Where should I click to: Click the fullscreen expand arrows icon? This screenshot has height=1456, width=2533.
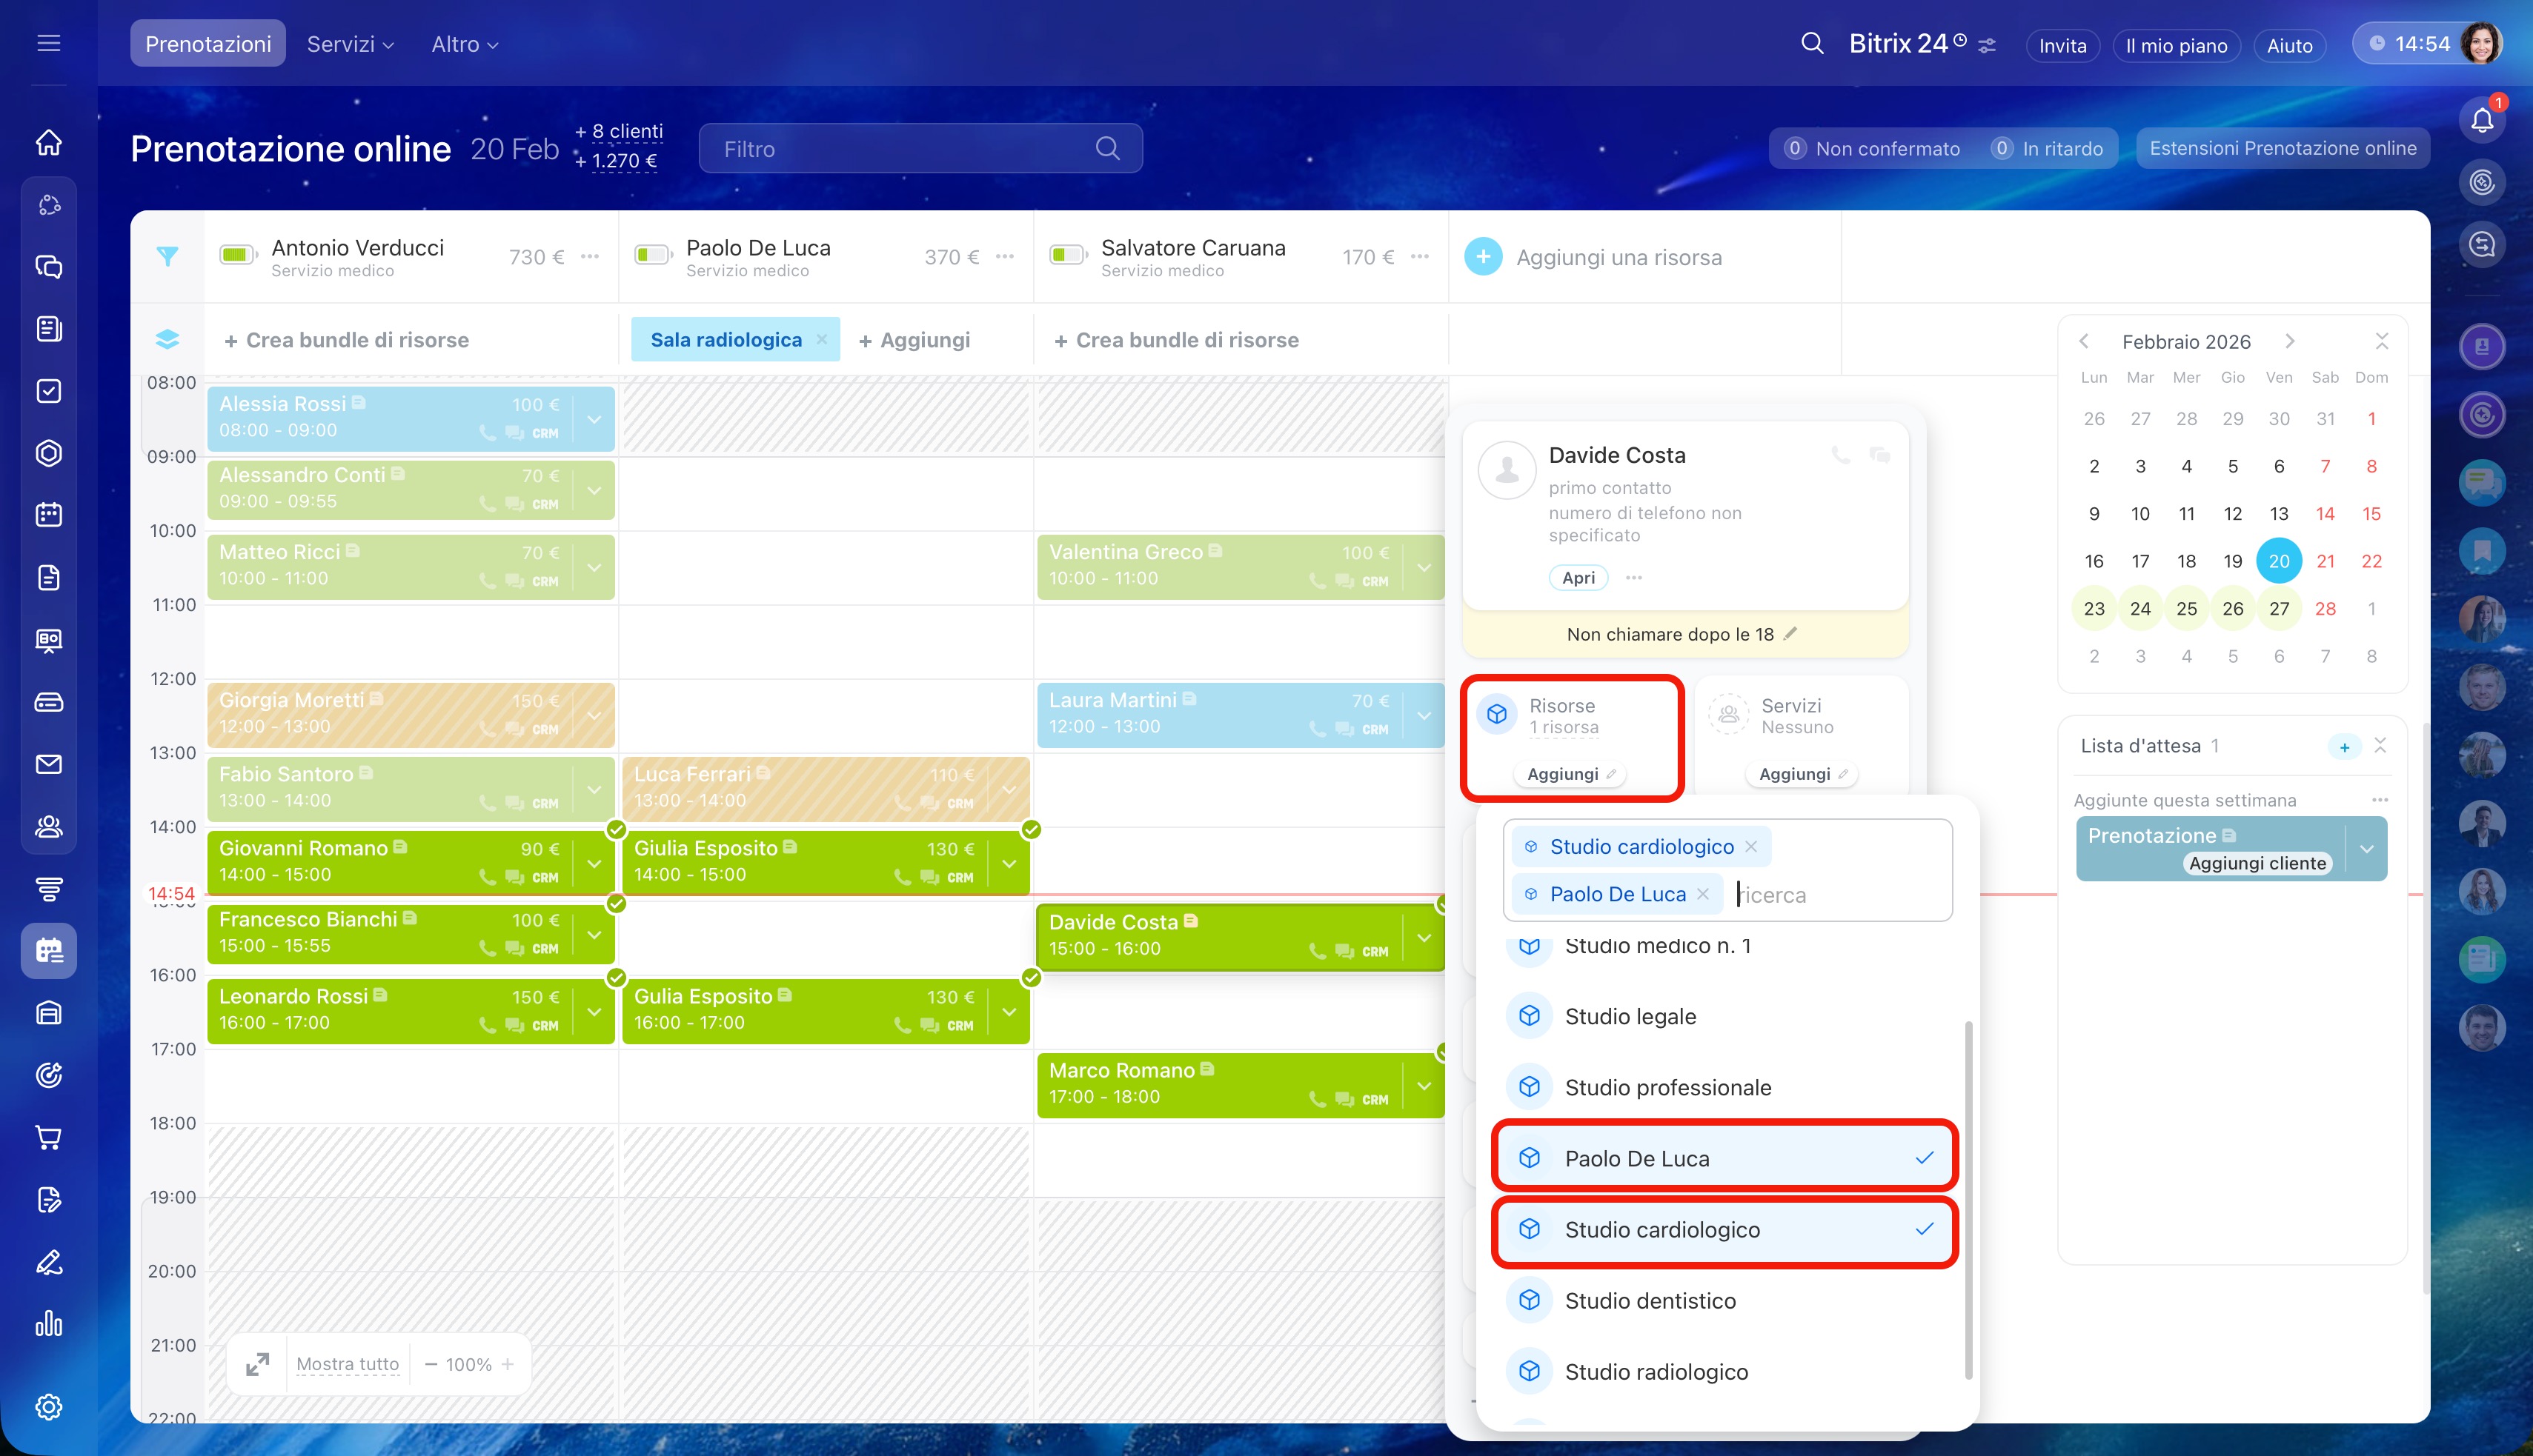[257, 1364]
